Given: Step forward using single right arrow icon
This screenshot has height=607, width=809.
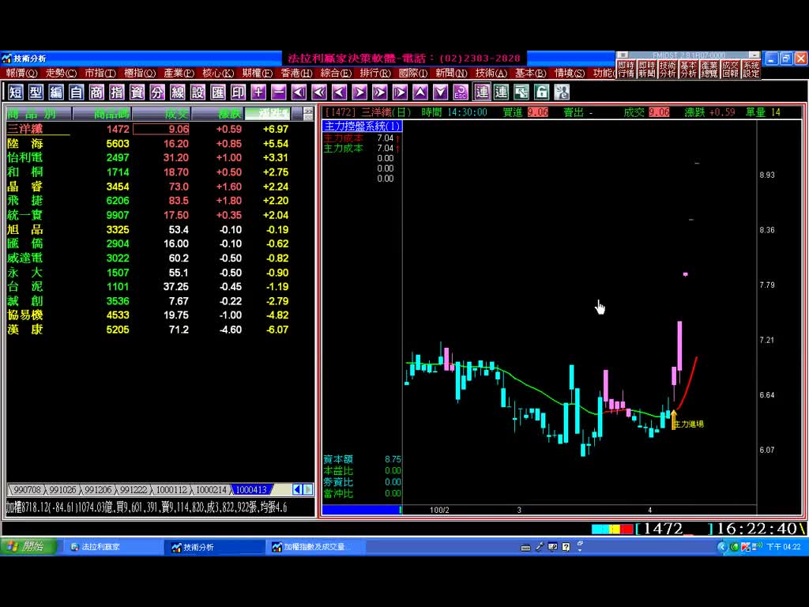Looking at the screenshot, I should (x=359, y=92).
